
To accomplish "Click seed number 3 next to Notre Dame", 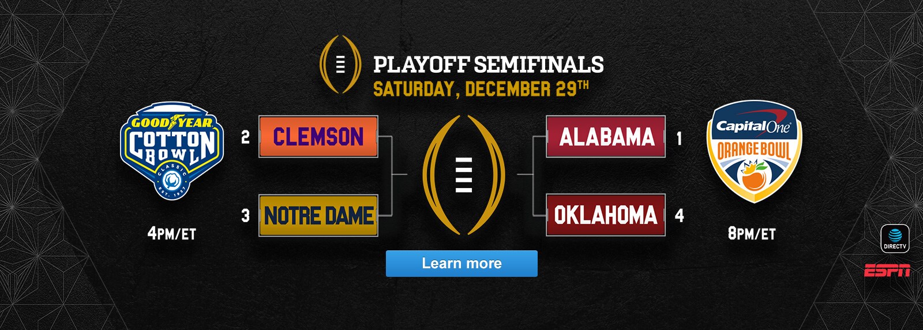I will (245, 216).
